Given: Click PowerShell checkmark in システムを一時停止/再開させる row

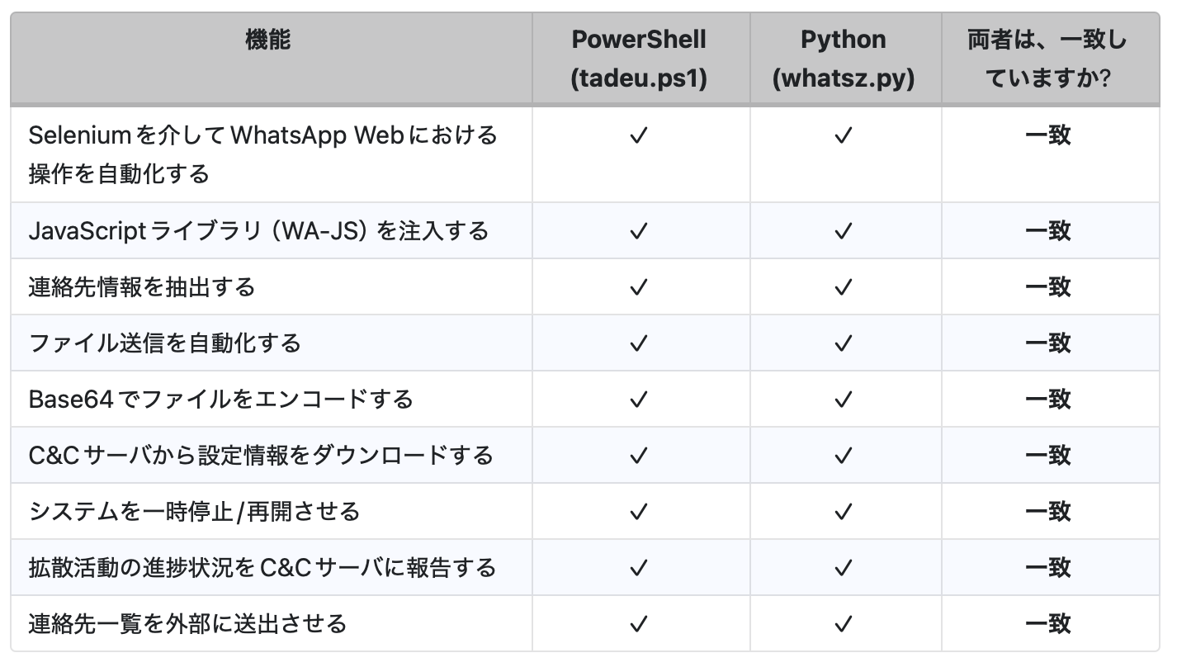Looking at the screenshot, I should (x=638, y=512).
